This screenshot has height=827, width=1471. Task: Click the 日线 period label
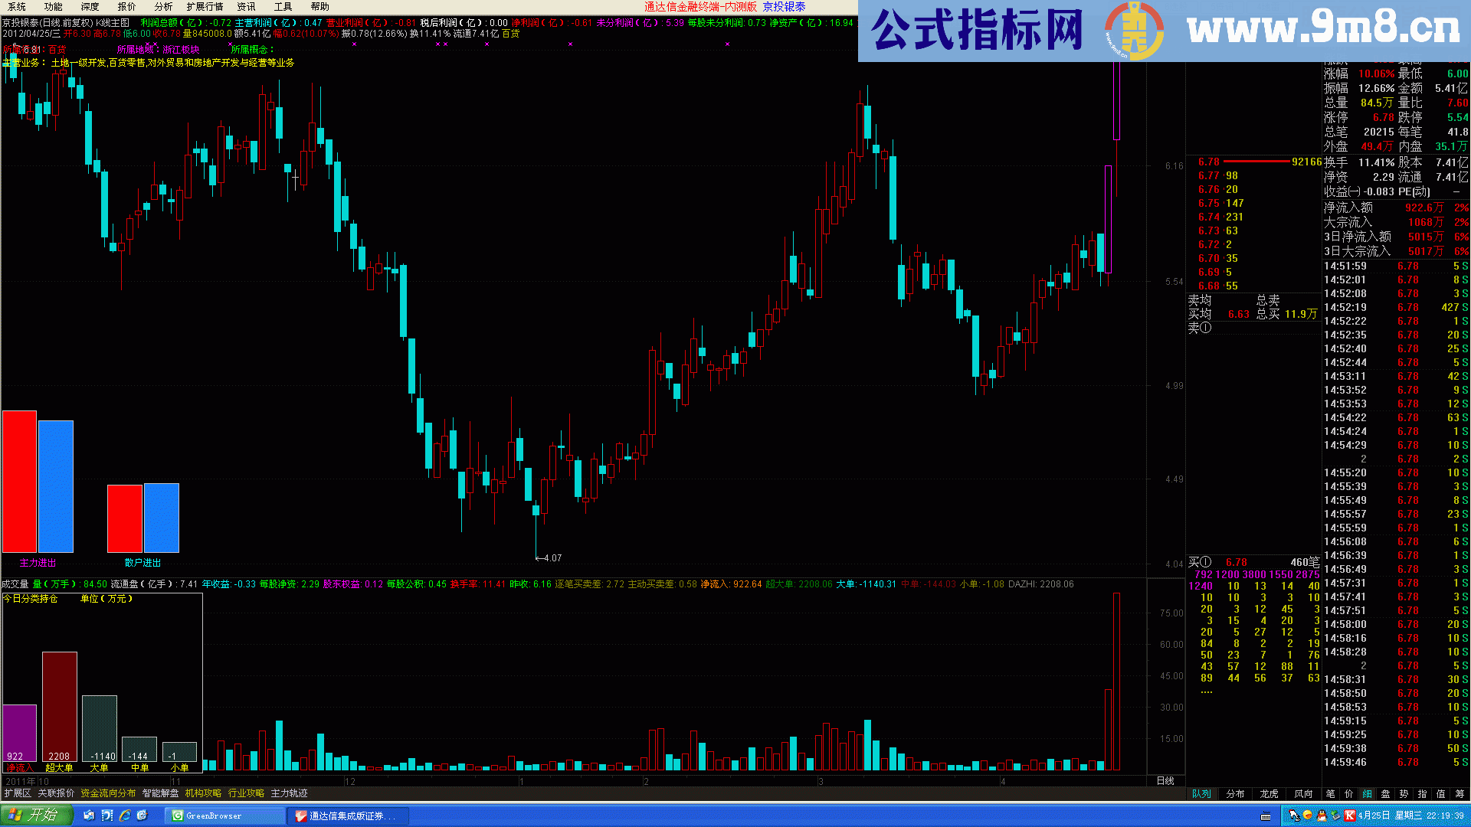[1165, 781]
